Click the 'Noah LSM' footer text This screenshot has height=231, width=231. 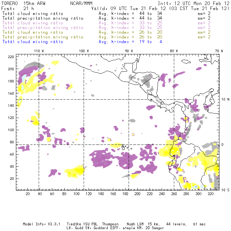pyautogui.click(x=135, y=224)
